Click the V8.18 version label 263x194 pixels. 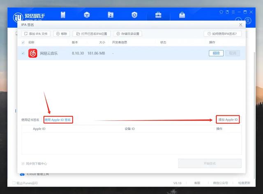(x=177, y=183)
